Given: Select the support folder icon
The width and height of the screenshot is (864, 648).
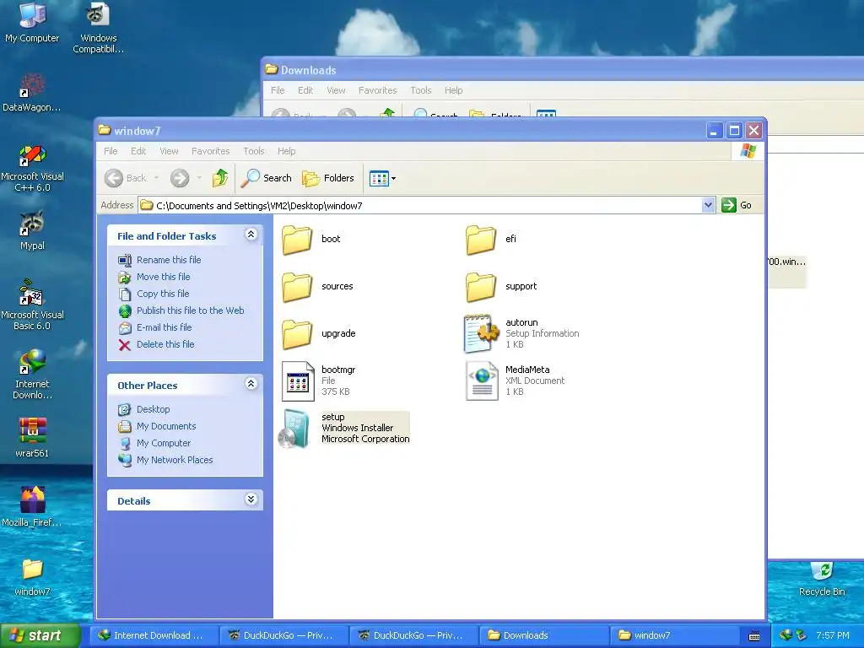Looking at the screenshot, I should pos(480,287).
